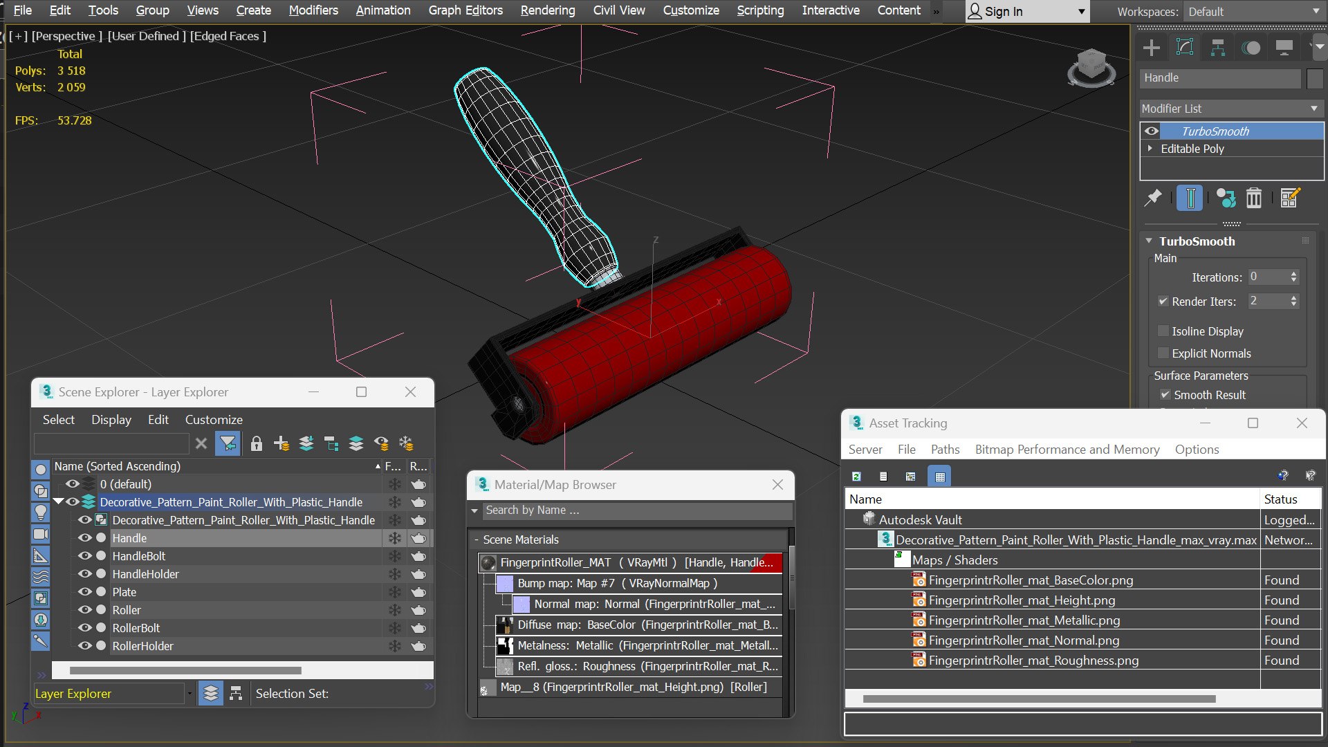This screenshot has width=1328, height=747.
Task: Enable Isoline Display checkbox
Action: [x=1163, y=331]
